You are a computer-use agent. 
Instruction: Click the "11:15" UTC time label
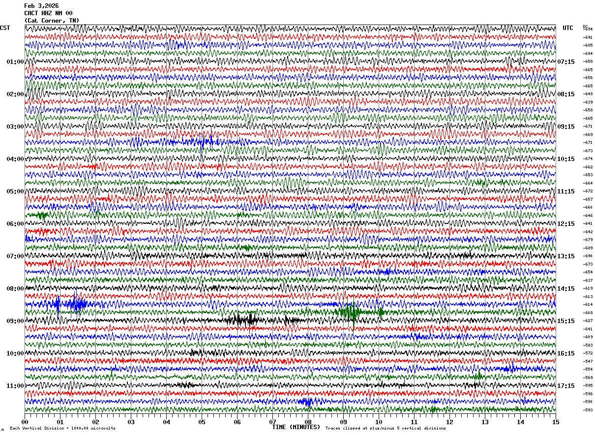click(565, 191)
